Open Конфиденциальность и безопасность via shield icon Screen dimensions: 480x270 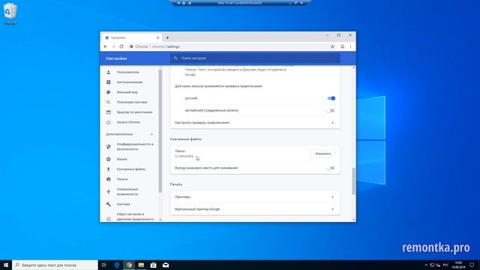click(x=108, y=147)
